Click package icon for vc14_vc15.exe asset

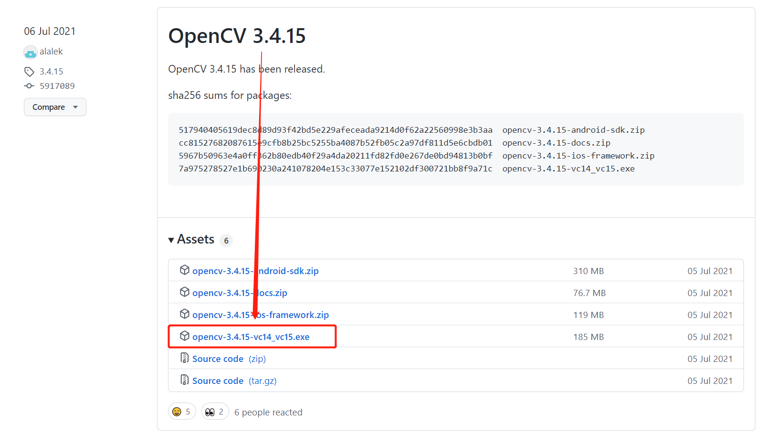185,336
